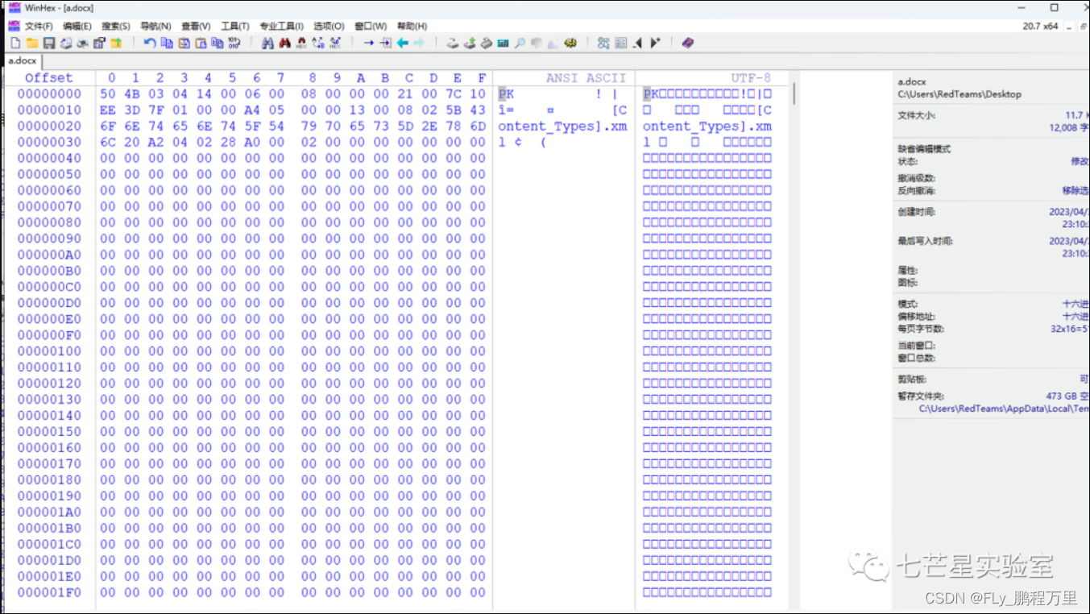This screenshot has width=1090, height=614.
Task: Click the UTF-8 column header
Action: pyautogui.click(x=751, y=78)
